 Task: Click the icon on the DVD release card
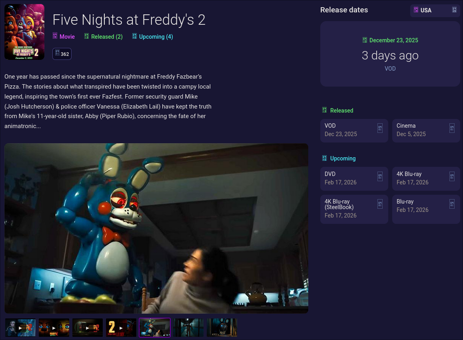380,176
